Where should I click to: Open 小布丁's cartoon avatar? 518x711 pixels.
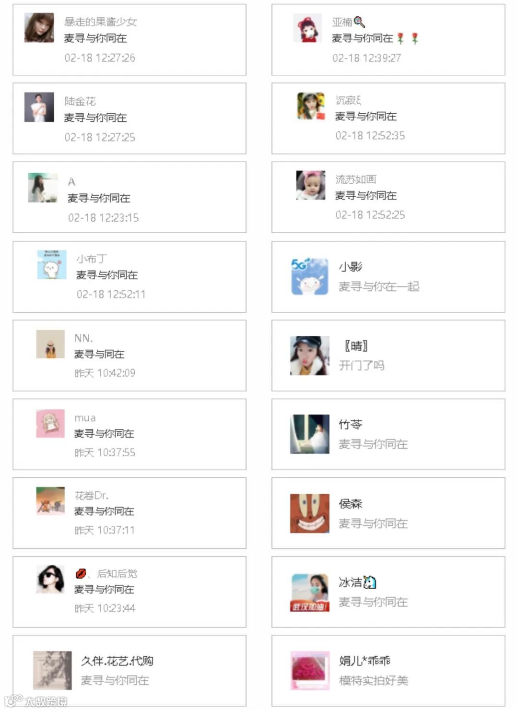coord(51,264)
